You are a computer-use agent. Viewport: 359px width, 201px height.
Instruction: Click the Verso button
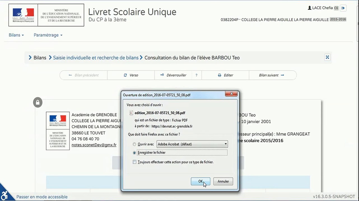coord(131,75)
